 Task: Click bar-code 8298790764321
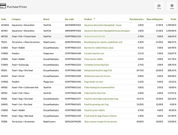coord(73,42)
